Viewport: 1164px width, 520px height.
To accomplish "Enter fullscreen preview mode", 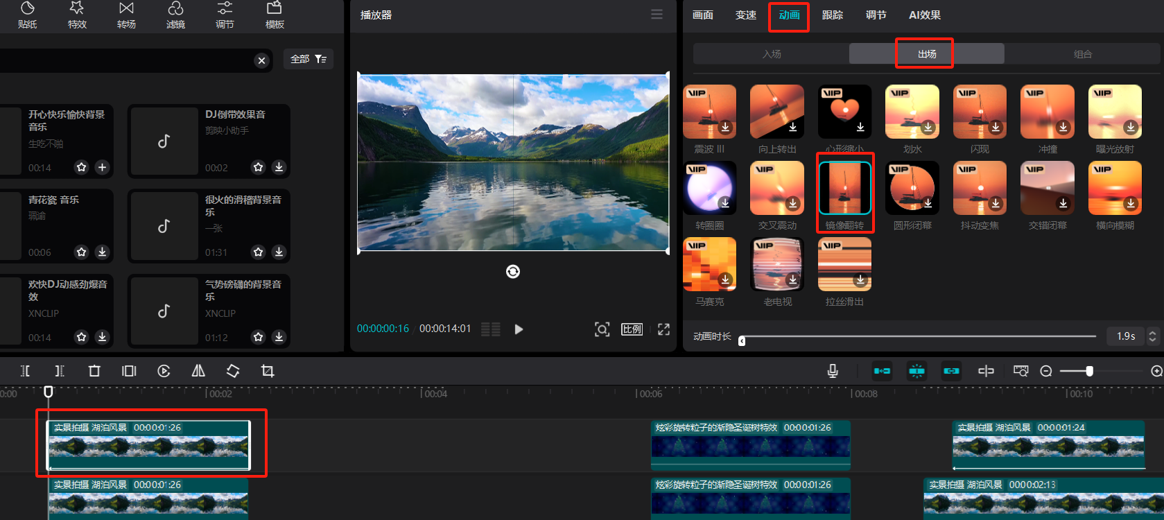I will (663, 329).
